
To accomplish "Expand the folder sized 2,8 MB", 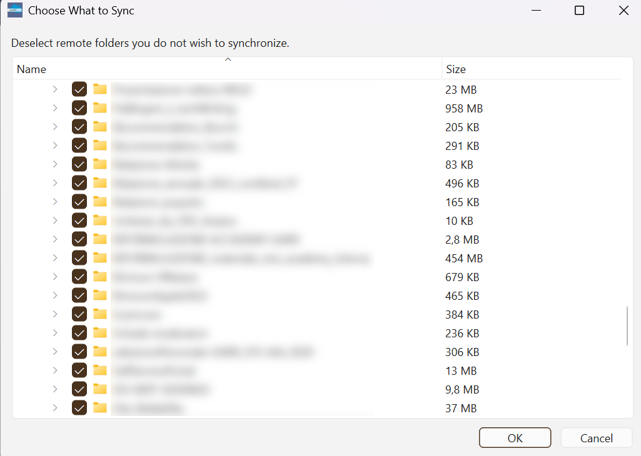I will [54, 239].
